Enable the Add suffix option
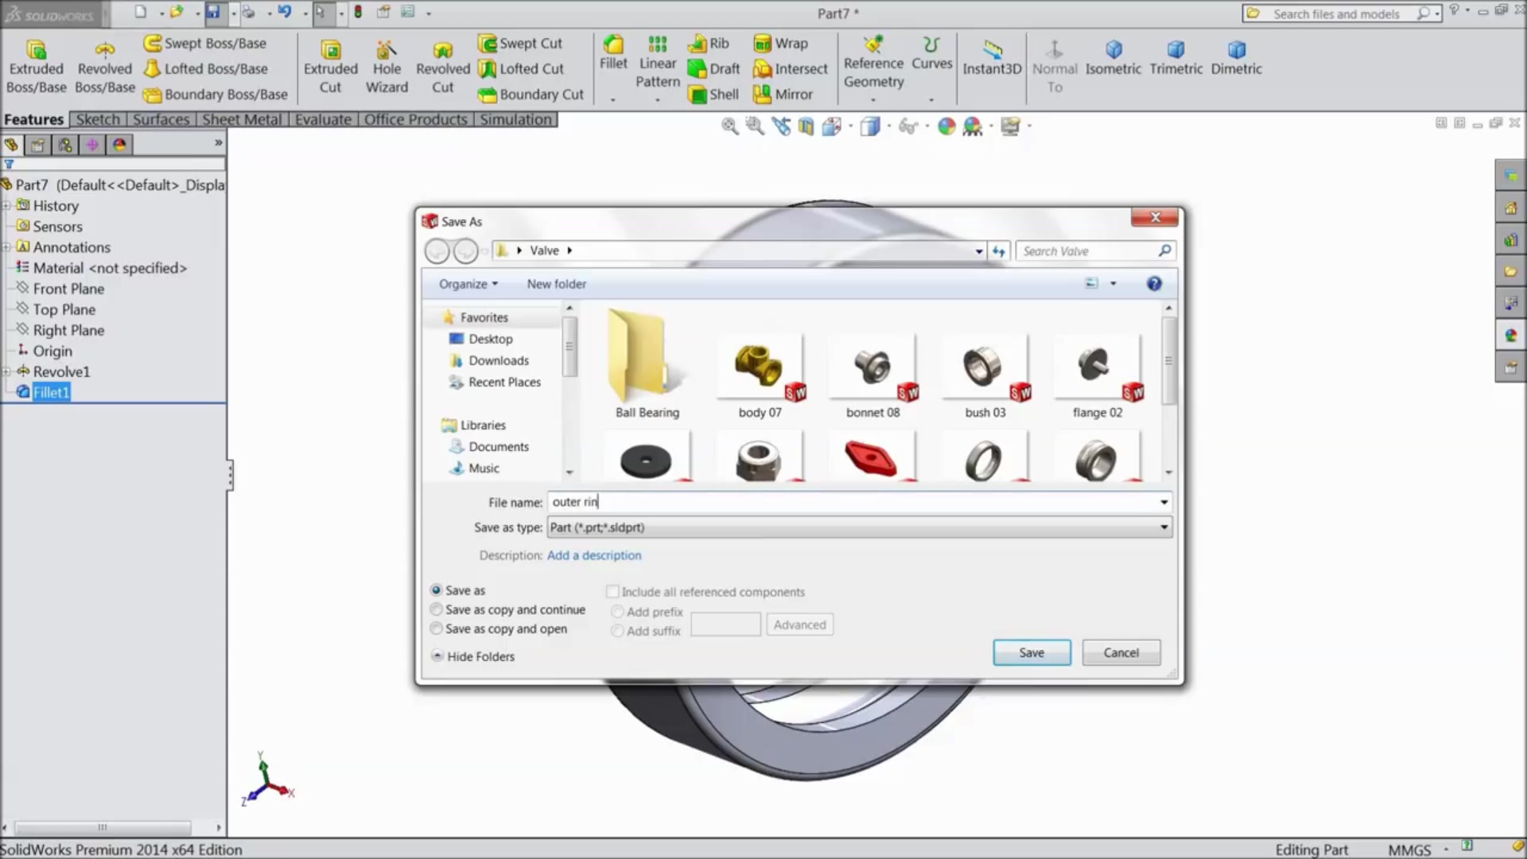 [x=617, y=630]
